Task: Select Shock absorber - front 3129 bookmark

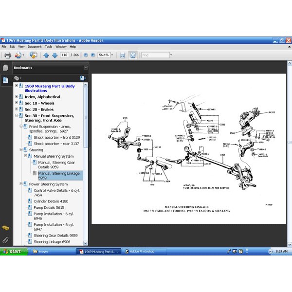Action: tap(57, 137)
